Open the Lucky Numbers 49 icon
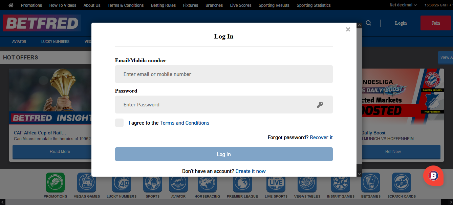This screenshot has height=205, width=453. click(x=122, y=183)
